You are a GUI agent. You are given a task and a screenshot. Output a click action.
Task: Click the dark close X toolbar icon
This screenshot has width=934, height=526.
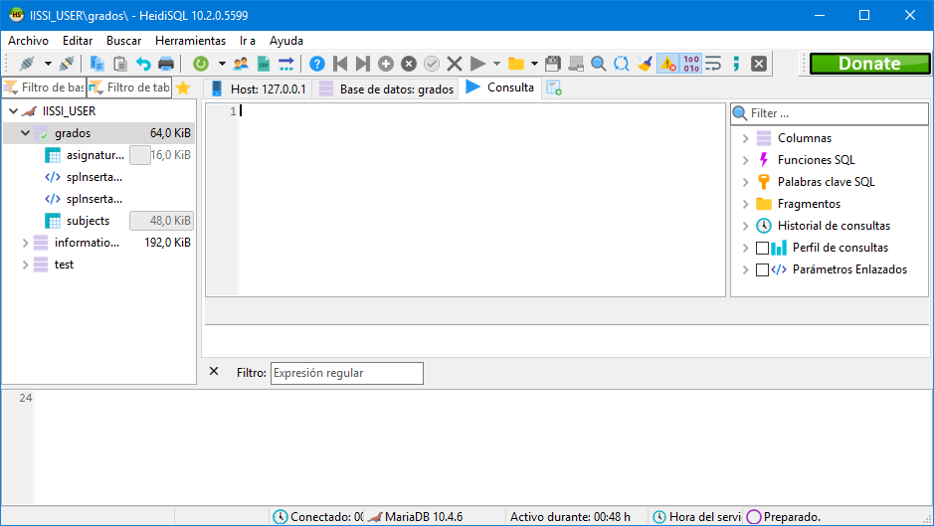pyautogui.click(x=759, y=64)
